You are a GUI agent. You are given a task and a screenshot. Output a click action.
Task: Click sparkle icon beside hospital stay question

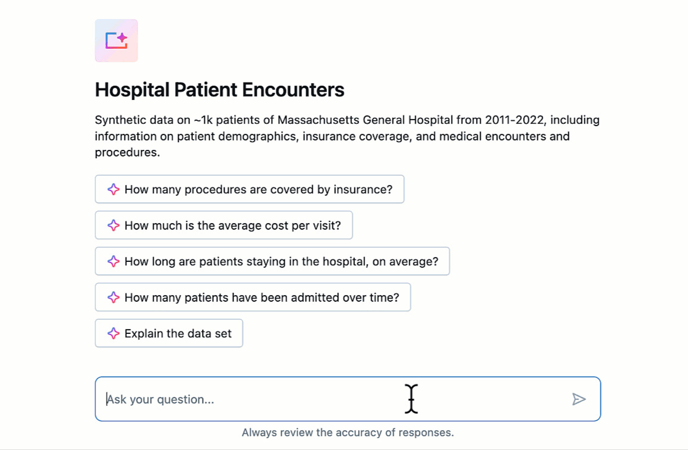point(113,261)
